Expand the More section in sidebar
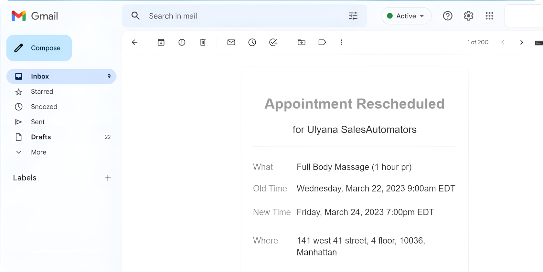 click(38, 152)
